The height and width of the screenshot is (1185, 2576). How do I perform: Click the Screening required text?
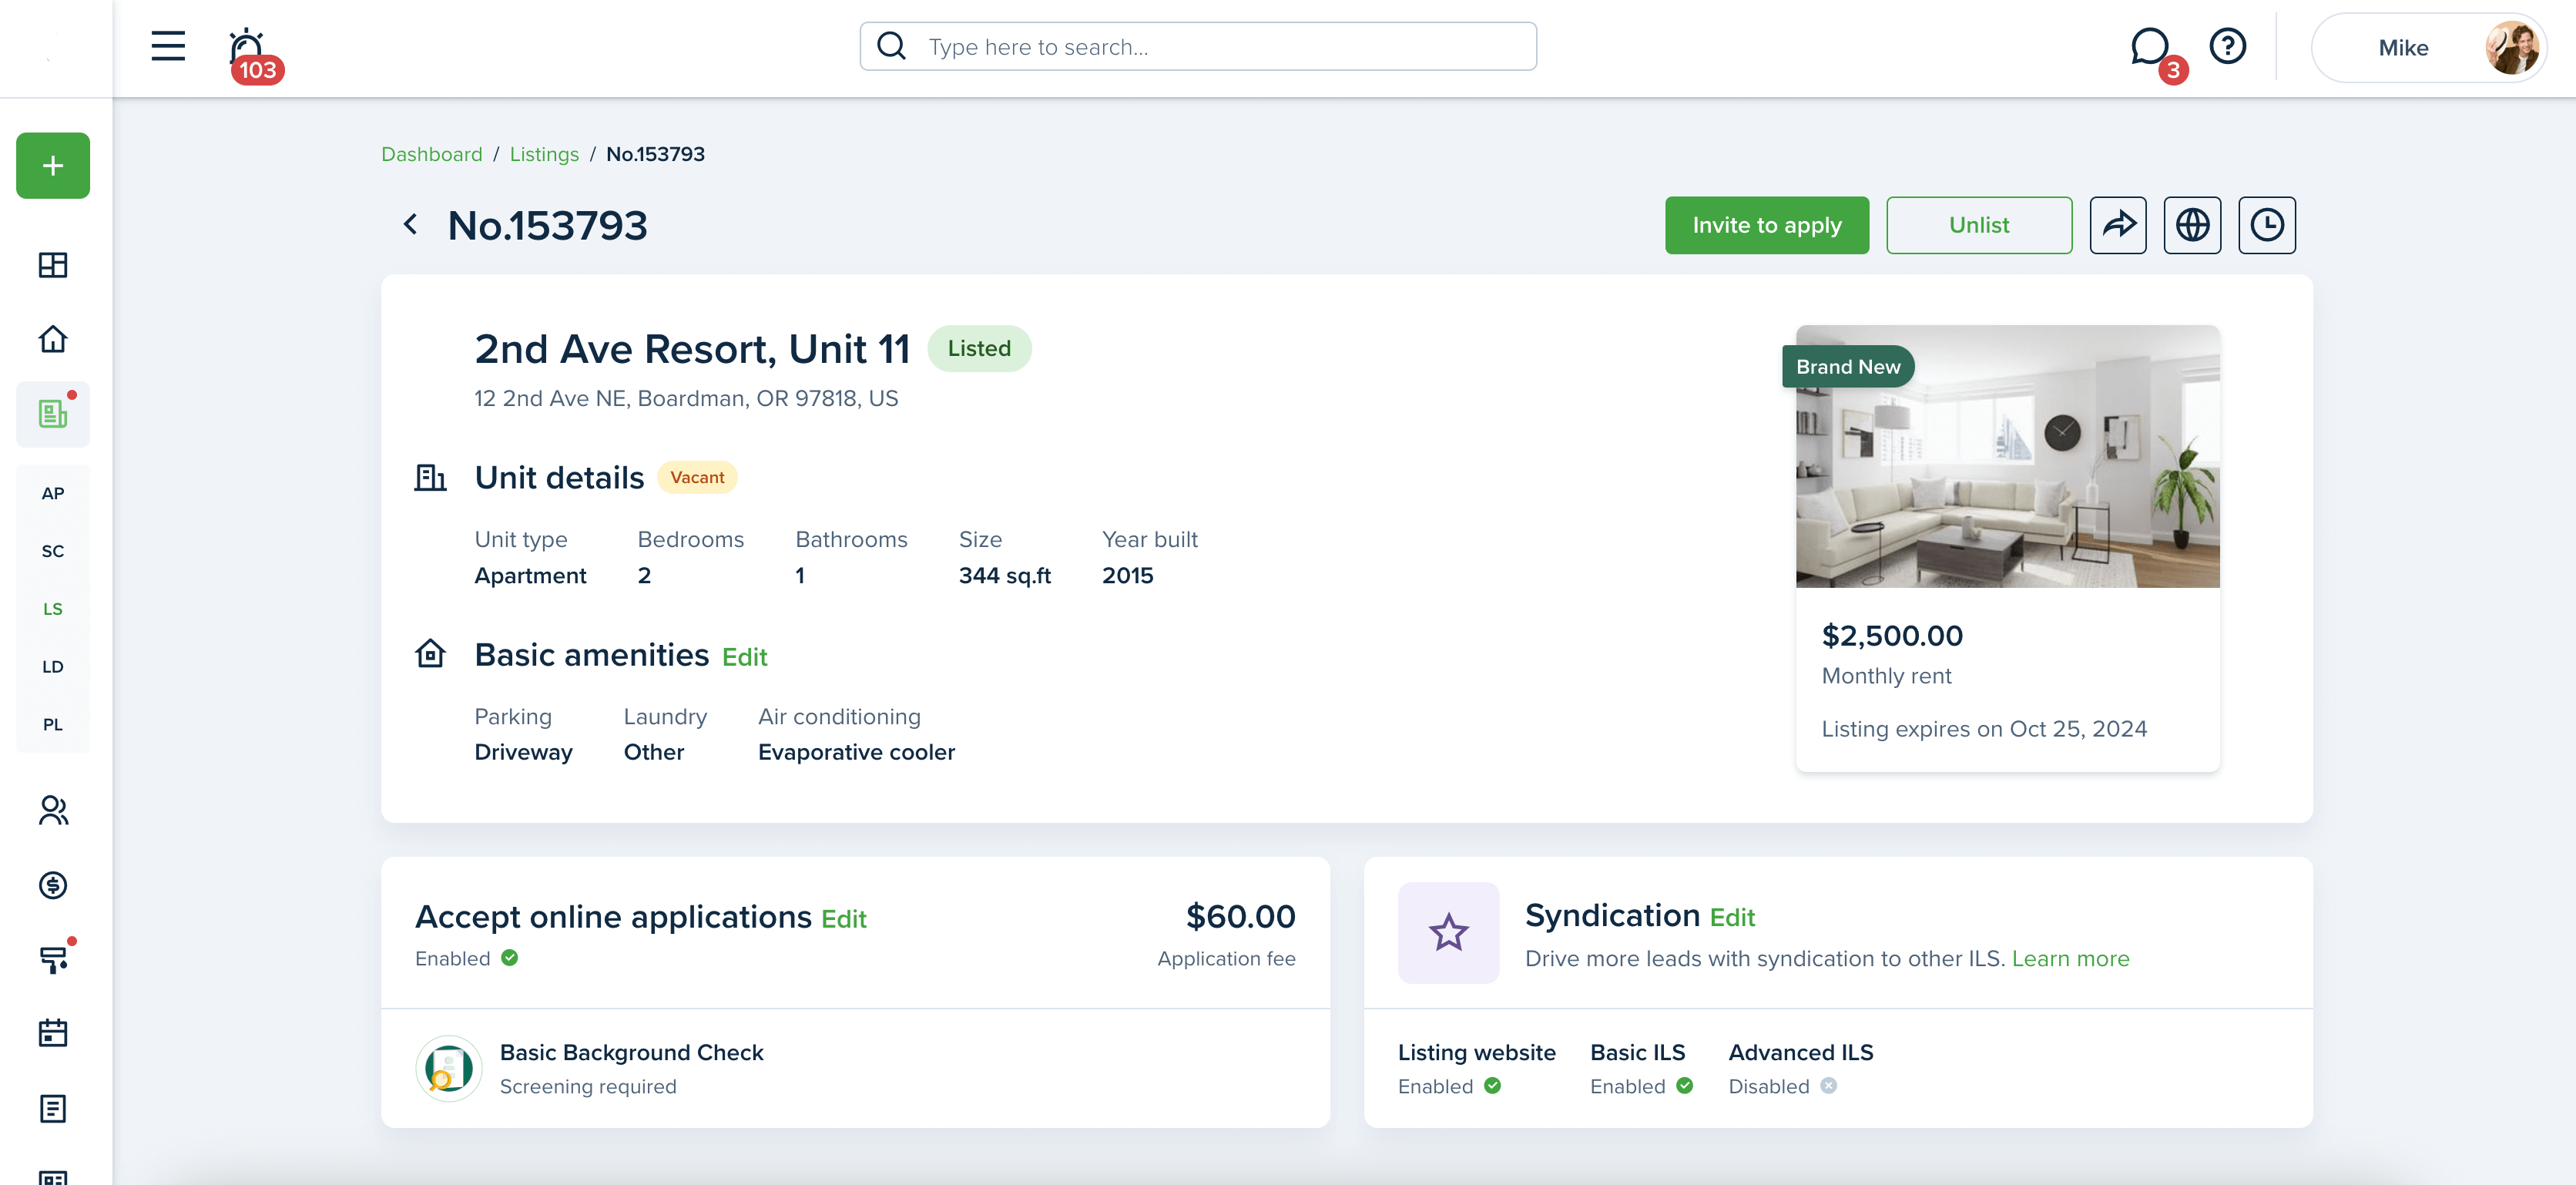pyautogui.click(x=588, y=1086)
